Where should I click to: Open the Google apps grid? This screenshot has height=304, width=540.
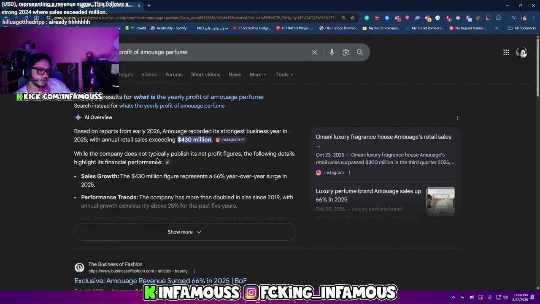506,52
